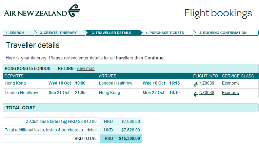The image size is (259, 147).
Task: Jump to Purchase Tickets step
Action: coord(165,33)
